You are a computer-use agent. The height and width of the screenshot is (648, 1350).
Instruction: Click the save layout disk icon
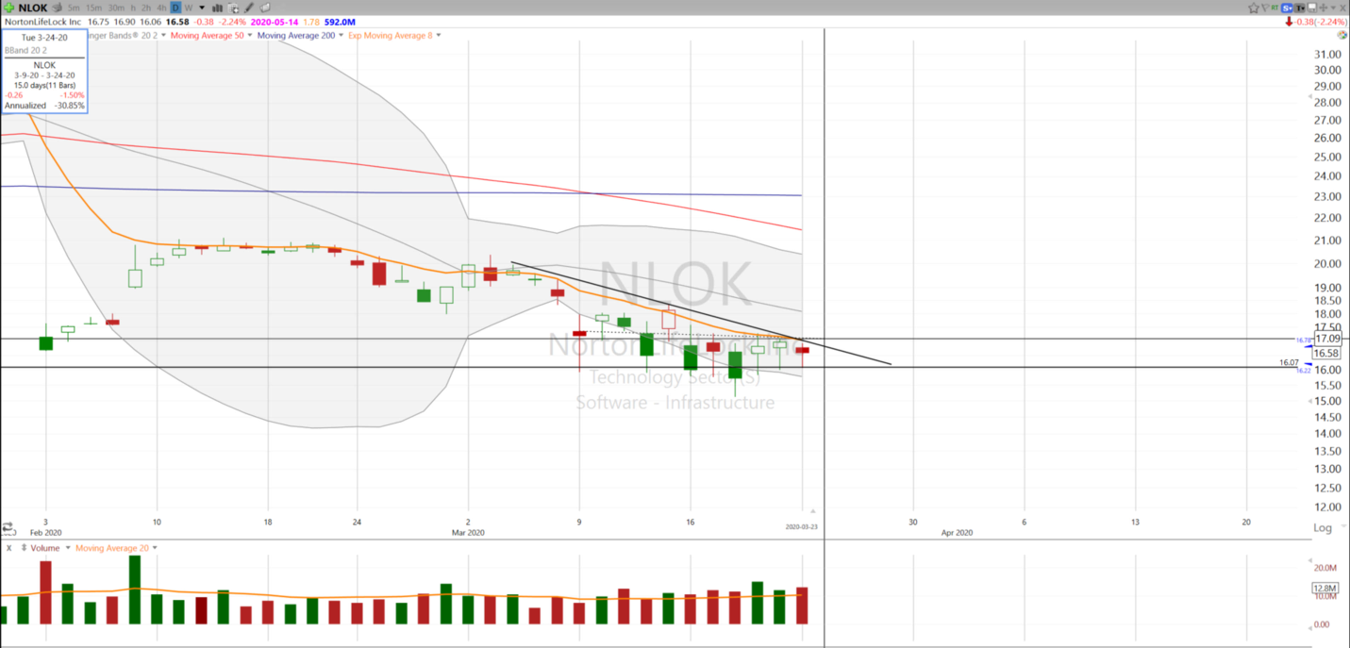[1311, 8]
